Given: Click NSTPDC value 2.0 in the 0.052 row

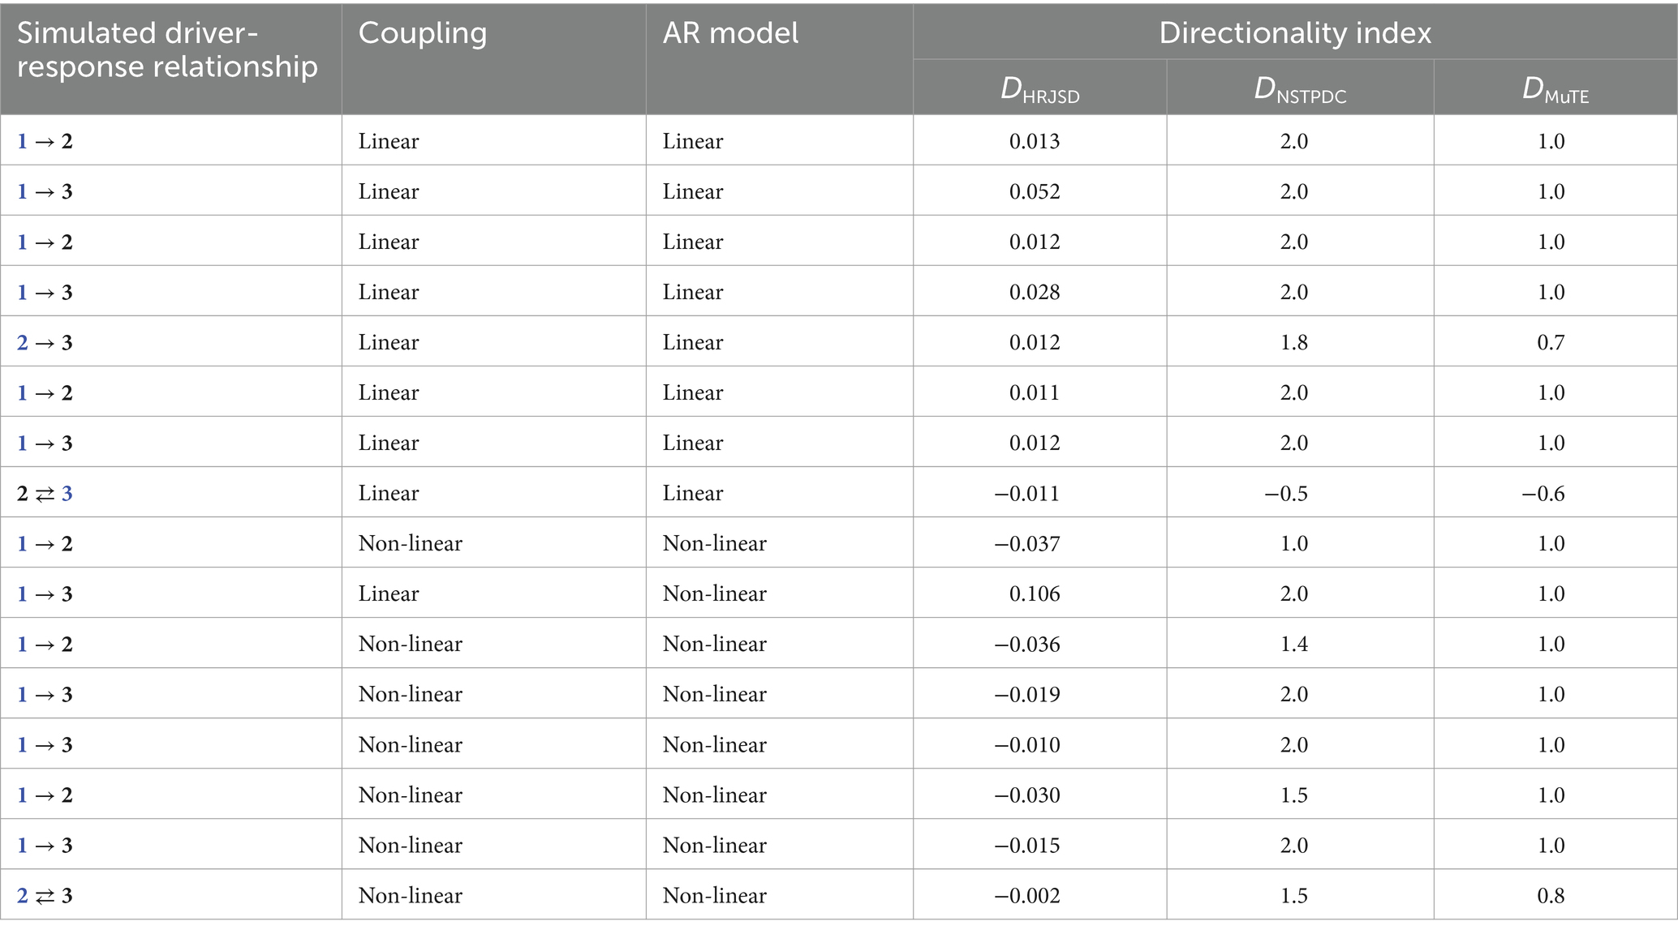Looking at the screenshot, I should (1294, 191).
